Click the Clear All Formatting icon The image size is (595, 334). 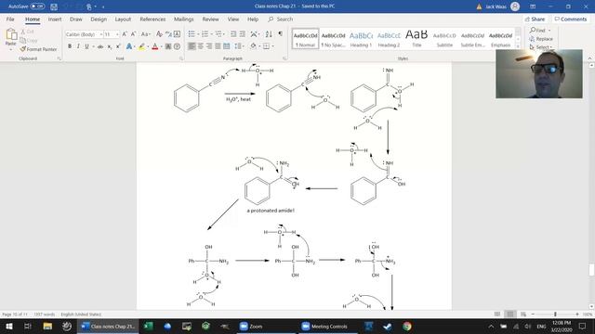159,34
